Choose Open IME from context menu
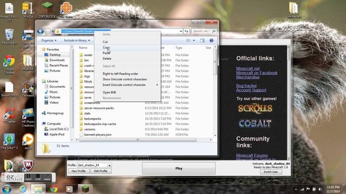This screenshot has height=194, width=346. point(128,93)
